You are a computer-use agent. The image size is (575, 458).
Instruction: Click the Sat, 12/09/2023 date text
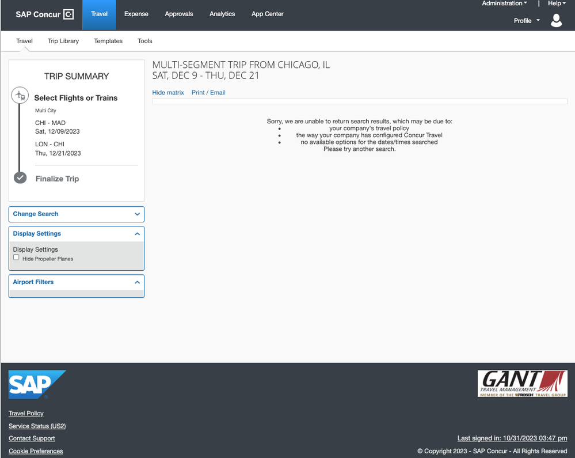click(x=57, y=131)
